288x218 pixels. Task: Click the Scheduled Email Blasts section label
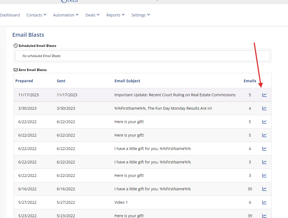(x=37, y=46)
